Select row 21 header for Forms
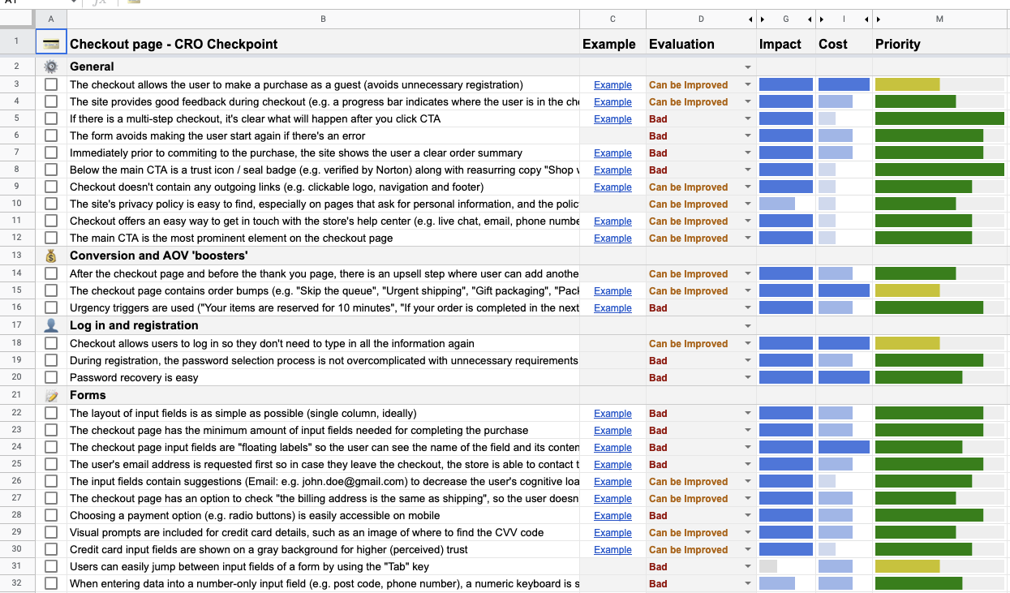 tap(17, 395)
